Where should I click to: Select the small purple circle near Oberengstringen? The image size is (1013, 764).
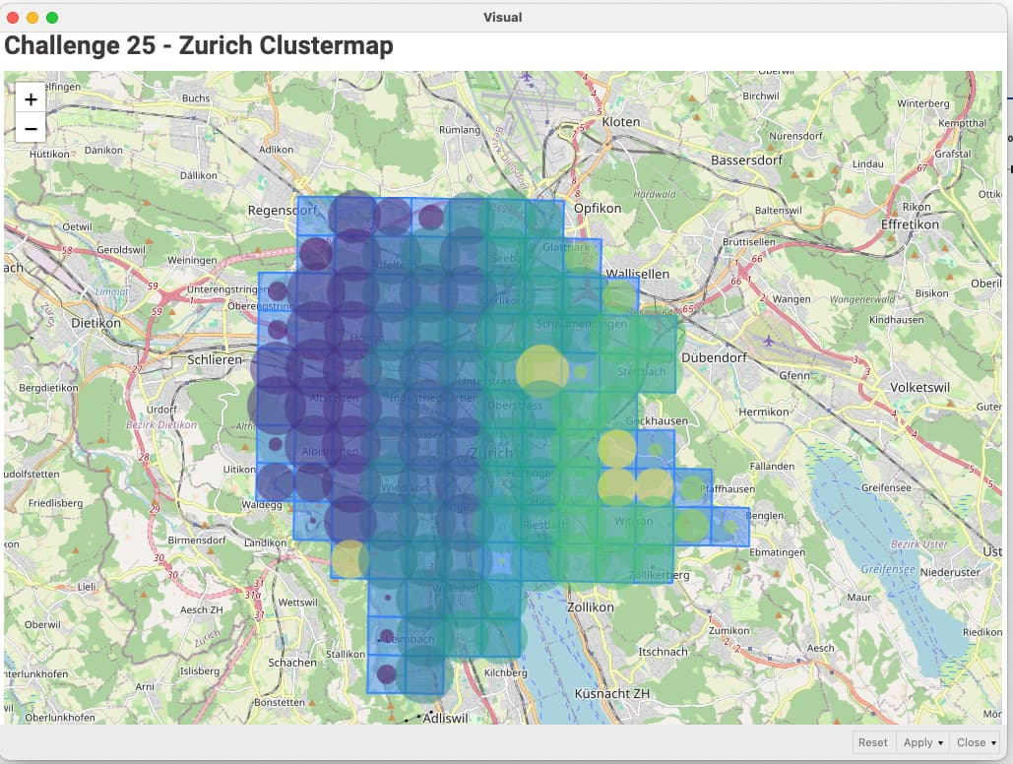[x=278, y=291]
